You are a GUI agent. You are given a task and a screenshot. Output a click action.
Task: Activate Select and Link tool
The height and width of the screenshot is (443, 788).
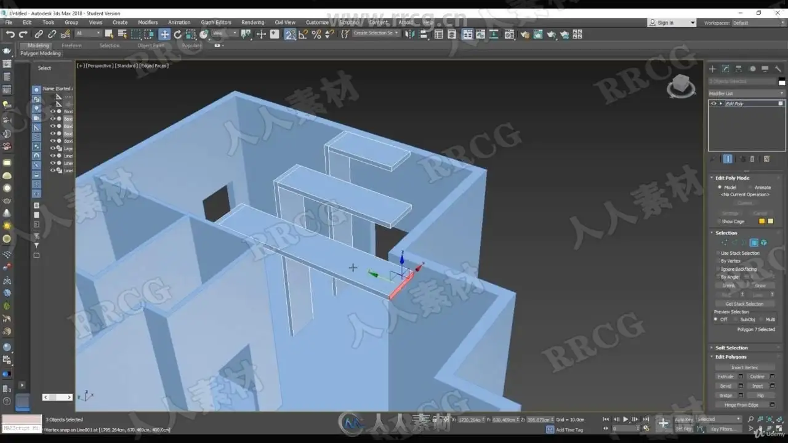click(x=39, y=34)
